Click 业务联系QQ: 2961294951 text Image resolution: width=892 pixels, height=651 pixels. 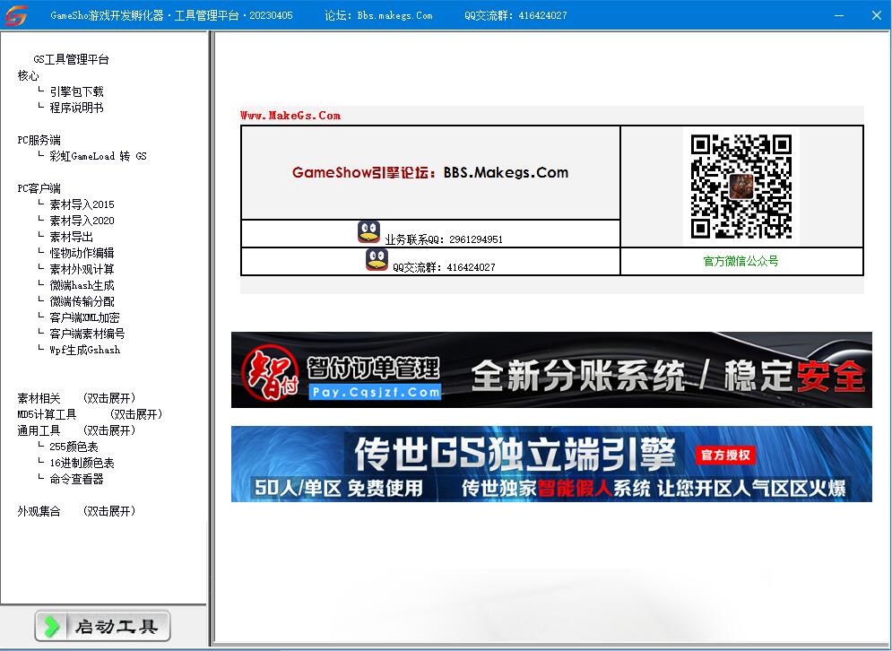(x=444, y=239)
